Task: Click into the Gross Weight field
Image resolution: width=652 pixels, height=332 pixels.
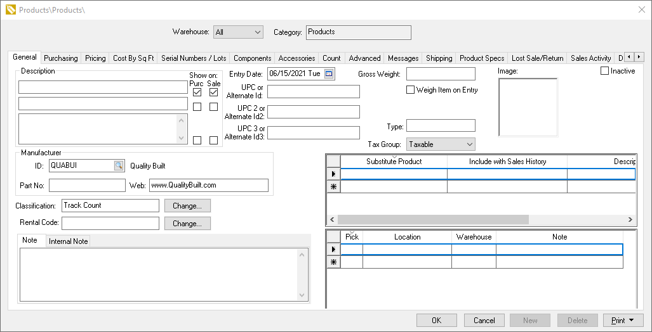Action: click(441, 74)
